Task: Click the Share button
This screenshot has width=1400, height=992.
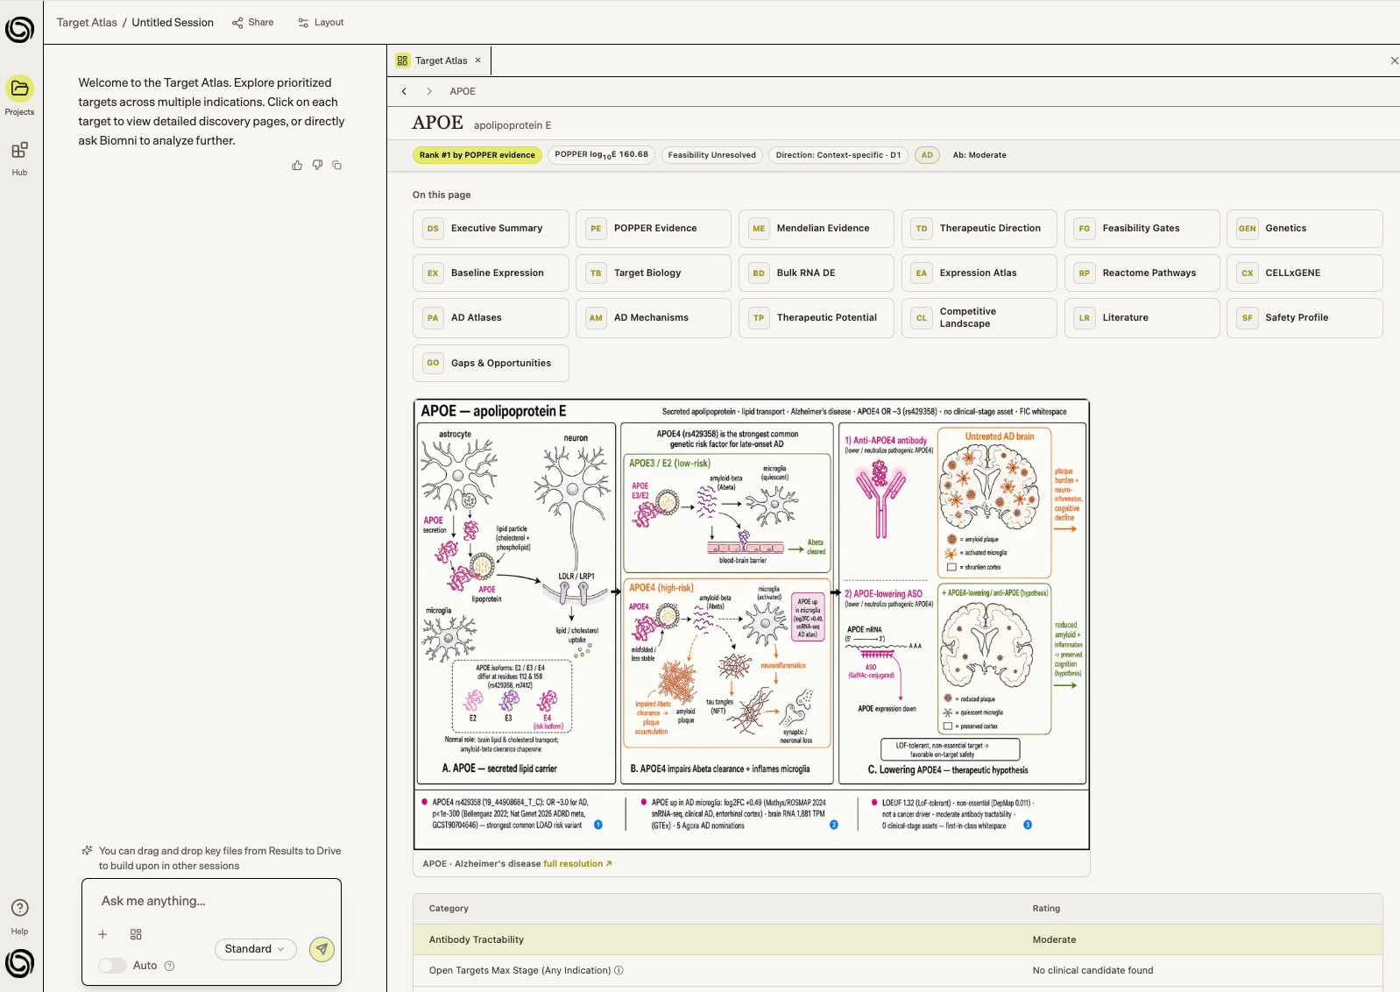Action: 253,23
